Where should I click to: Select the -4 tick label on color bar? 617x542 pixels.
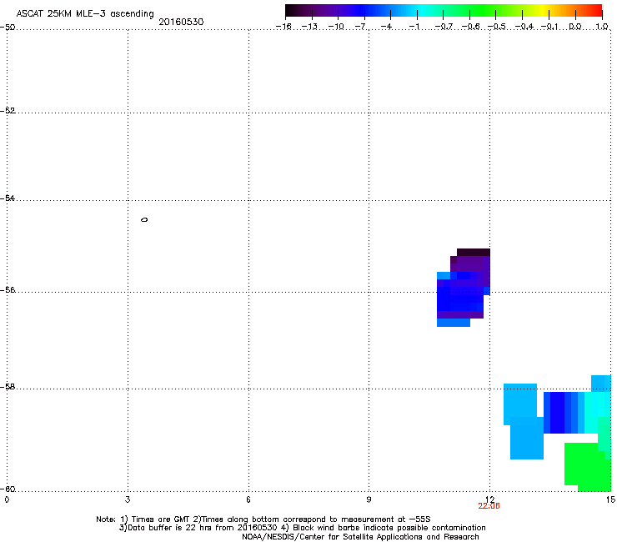(387, 27)
